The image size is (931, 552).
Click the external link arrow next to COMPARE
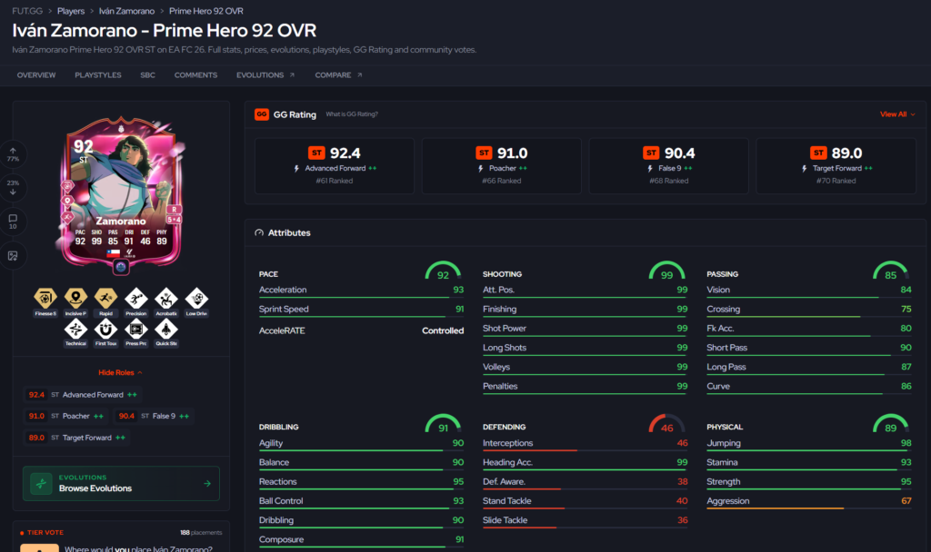tap(360, 75)
